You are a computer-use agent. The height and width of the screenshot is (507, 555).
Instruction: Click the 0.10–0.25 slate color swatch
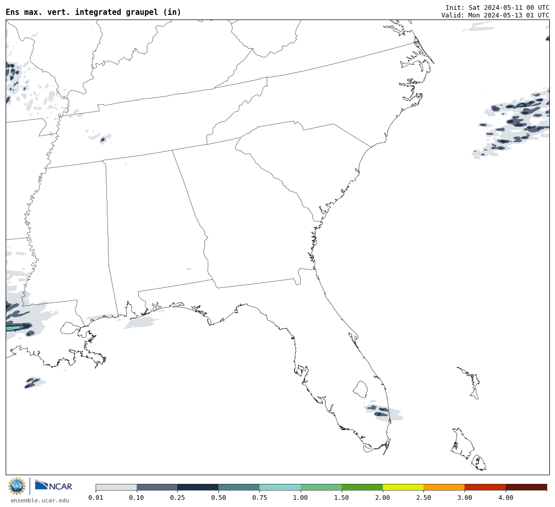click(x=157, y=488)
